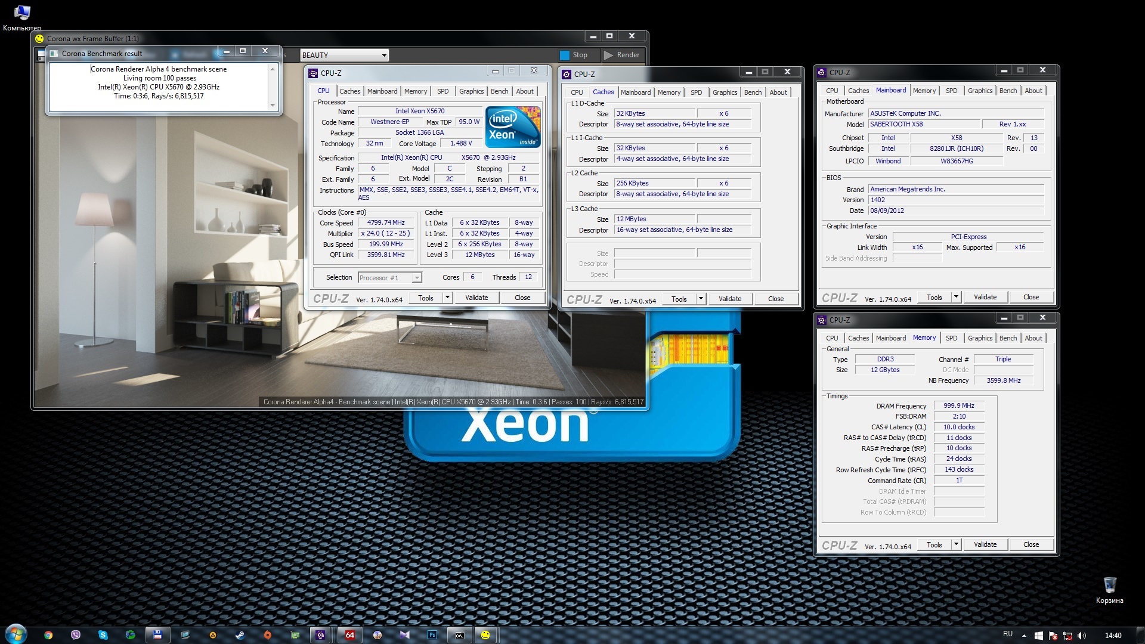Switch to the SPD tab in the Memory window
Screen dimensions: 1145x644
[x=951, y=338]
